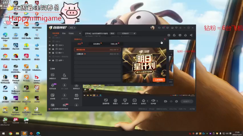This screenshot has width=243, height=136.
Task: Open the user avatar profile
Action: [x=152, y=28]
